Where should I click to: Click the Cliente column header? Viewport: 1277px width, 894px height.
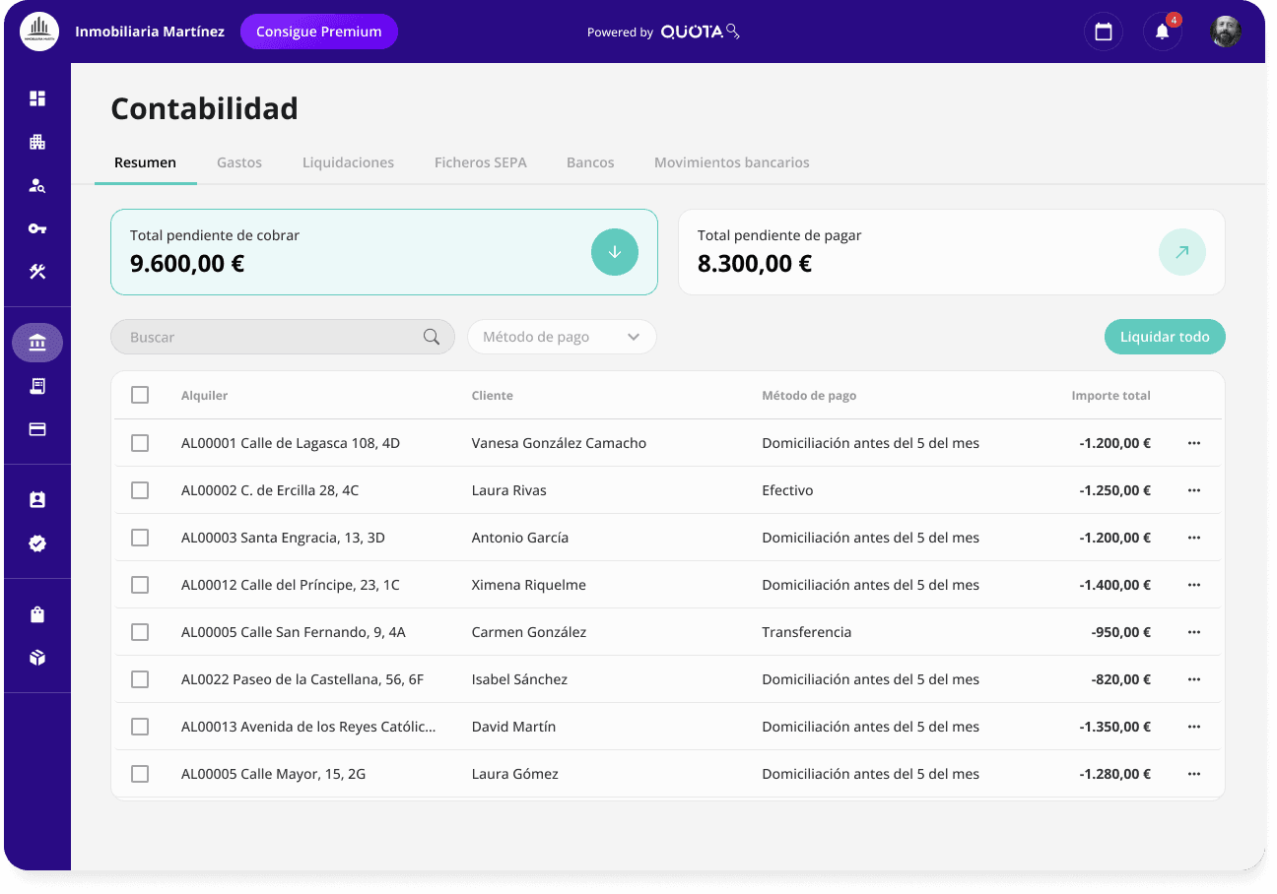(493, 395)
